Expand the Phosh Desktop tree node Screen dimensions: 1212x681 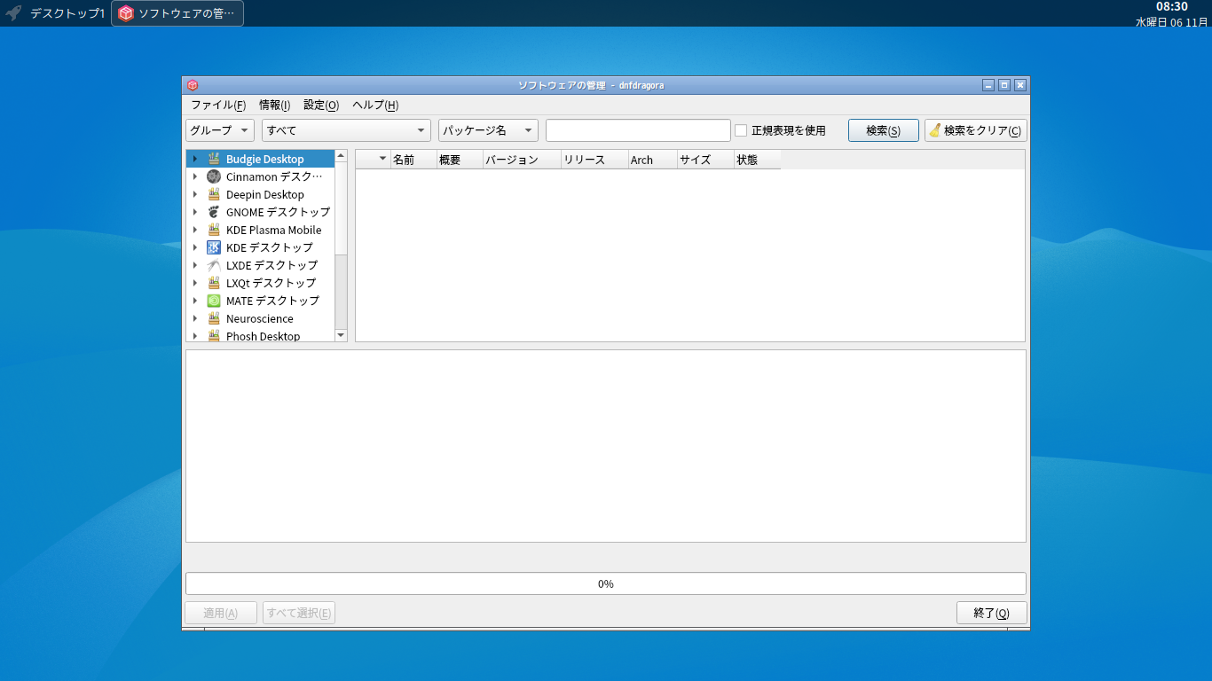[195, 336]
